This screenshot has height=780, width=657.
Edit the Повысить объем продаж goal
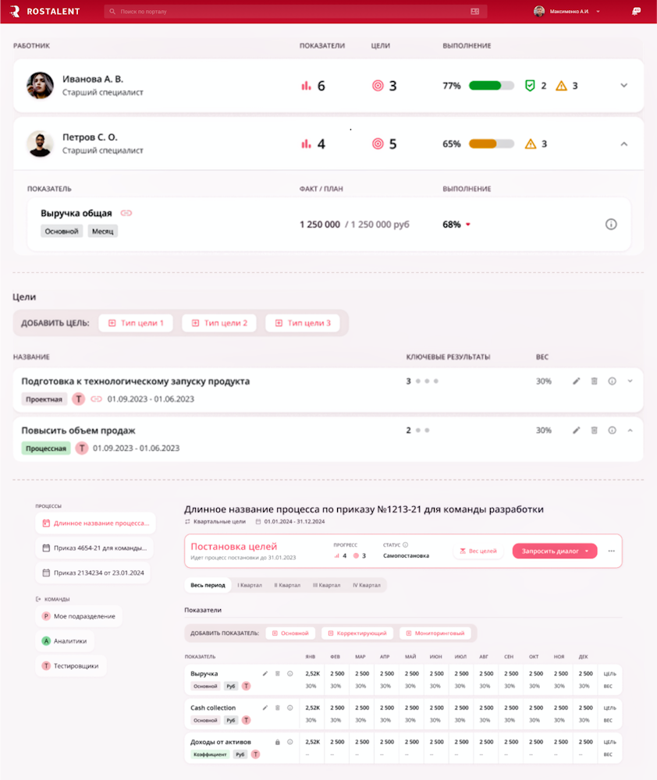click(576, 431)
